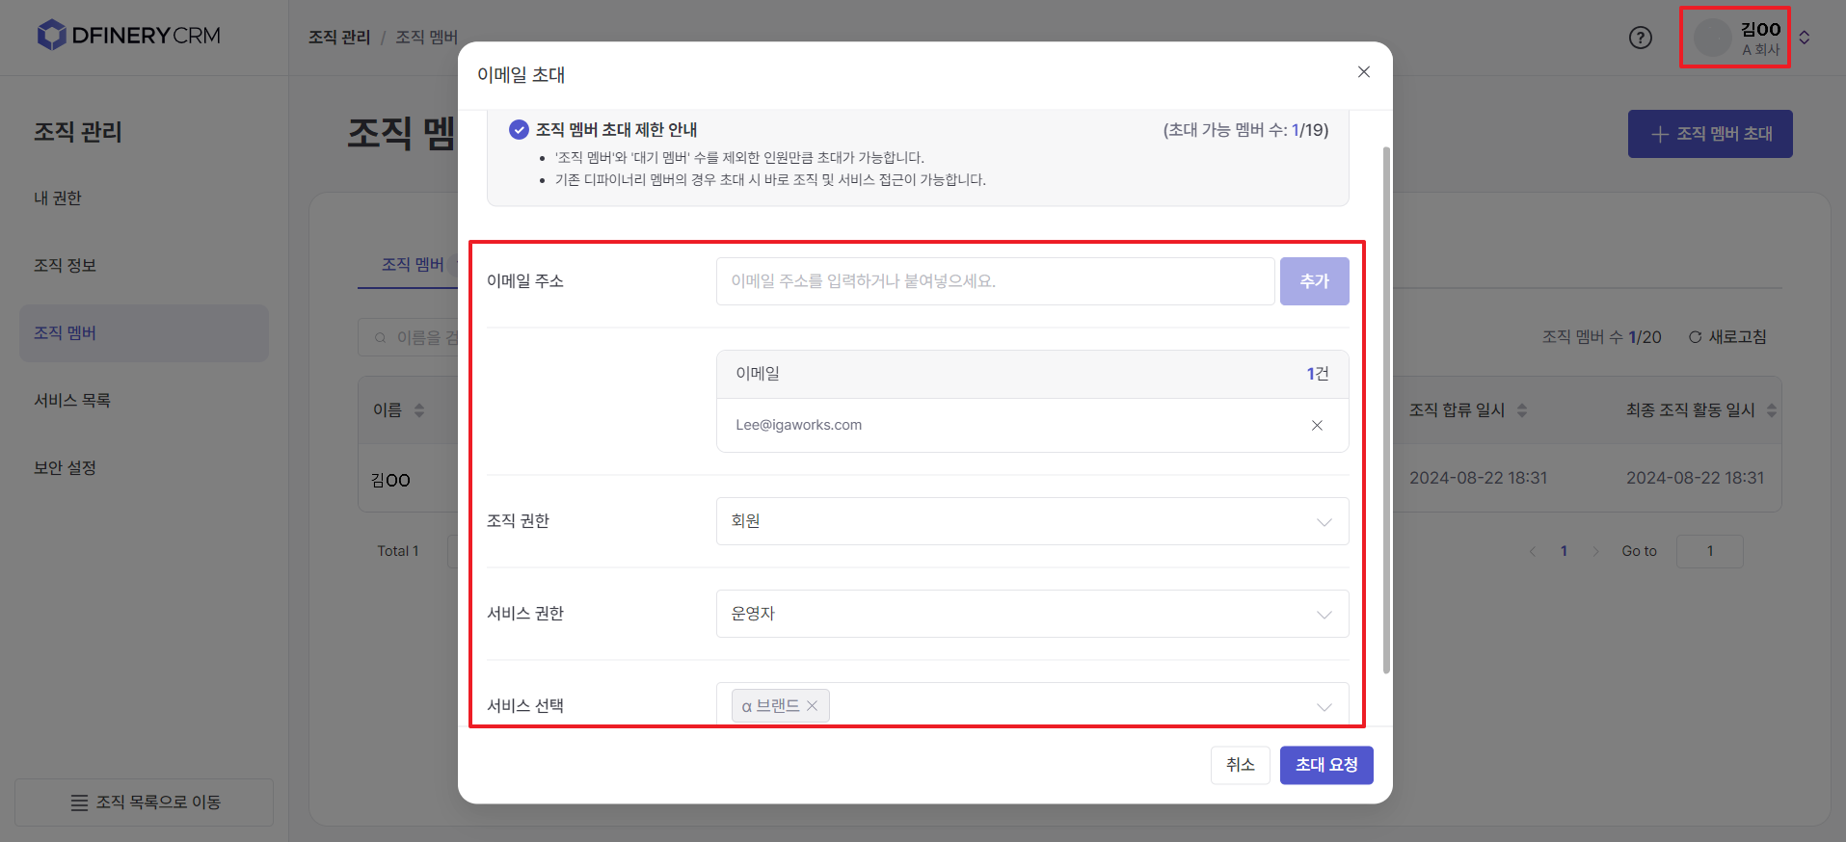Go to 보안 설정 menu
Viewport: 1846px width, 842px height.
point(65,468)
